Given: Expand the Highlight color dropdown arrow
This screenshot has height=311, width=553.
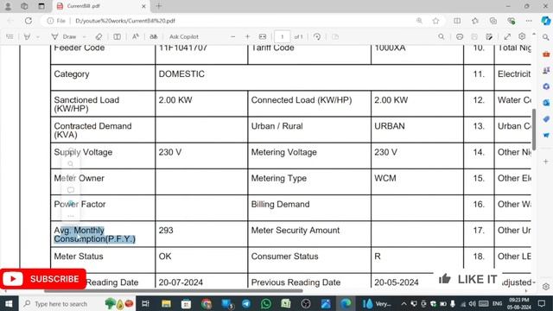Looking at the screenshot, I should click(x=38, y=36).
